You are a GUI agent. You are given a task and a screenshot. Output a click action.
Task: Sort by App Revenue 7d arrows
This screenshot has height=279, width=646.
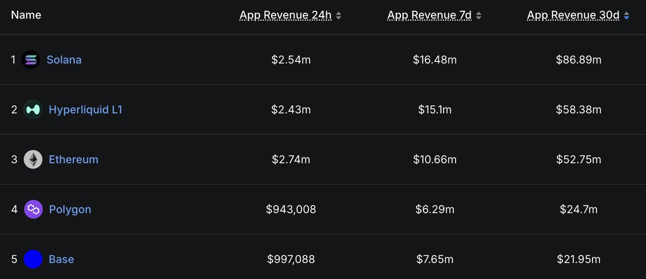click(479, 16)
